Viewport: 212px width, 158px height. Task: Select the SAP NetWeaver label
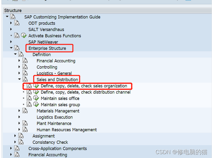[43, 42]
